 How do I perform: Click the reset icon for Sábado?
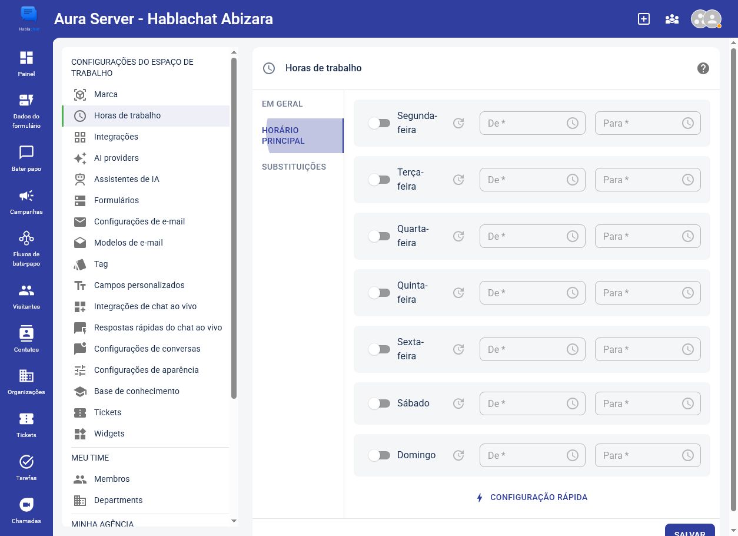tap(458, 403)
